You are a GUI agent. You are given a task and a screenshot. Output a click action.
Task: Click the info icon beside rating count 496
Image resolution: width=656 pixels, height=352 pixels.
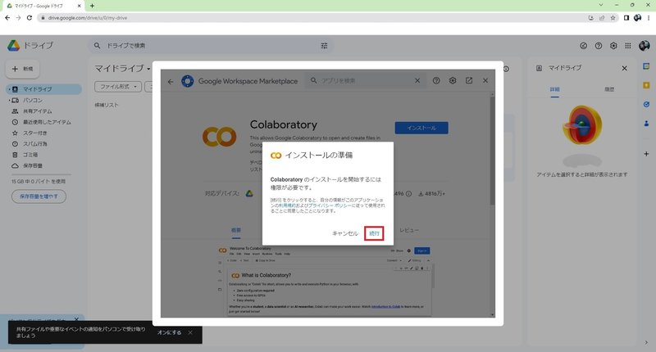pyautogui.click(x=408, y=194)
